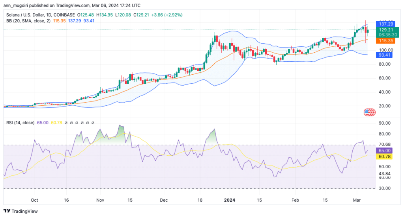This screenshot has height=217, width=404.
Task: Click the yellow 60.78 RSI axis label
Action: 385,157
